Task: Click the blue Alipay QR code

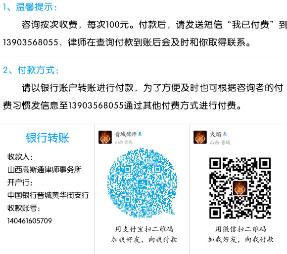Action: click(142, 183)
